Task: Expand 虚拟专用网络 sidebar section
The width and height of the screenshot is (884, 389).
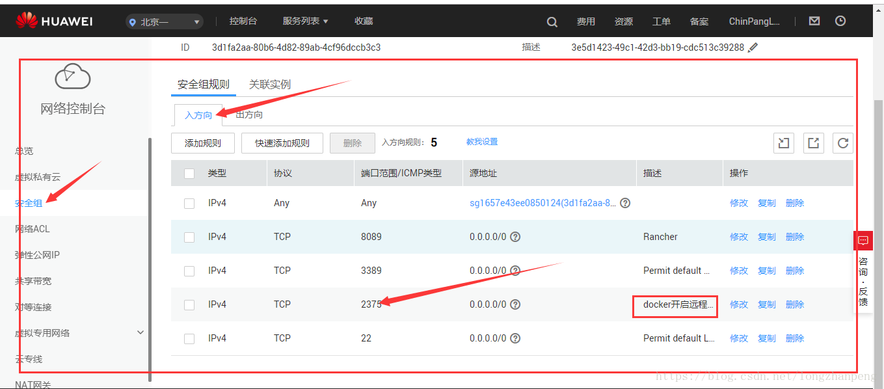Action: 141,332
